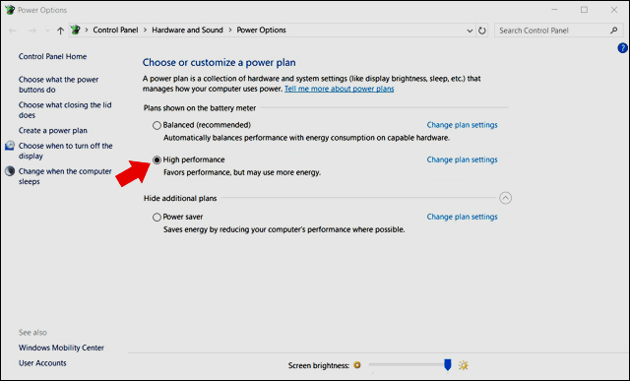The image size is (630, 381).
Task: Select the Power saver plan
Action: tap(157, 217)
